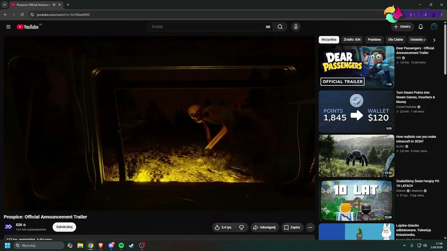Select the Dla Ciebie filter chip
Screen dimensions: 447x251
point(396,40)
